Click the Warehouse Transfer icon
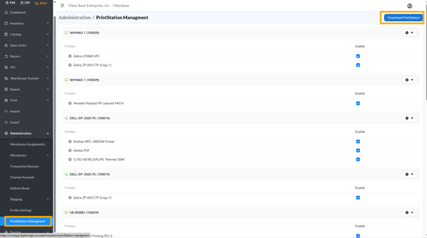This screenshot has height=238, width=427. click(x=6, y=78)
